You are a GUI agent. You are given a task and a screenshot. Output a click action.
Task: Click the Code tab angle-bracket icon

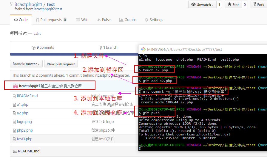[x=16, y=20]
